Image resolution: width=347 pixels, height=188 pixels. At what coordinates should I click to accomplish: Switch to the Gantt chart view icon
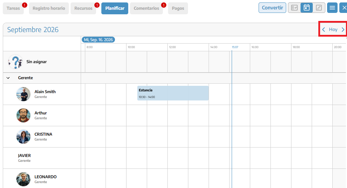(319, 8)
